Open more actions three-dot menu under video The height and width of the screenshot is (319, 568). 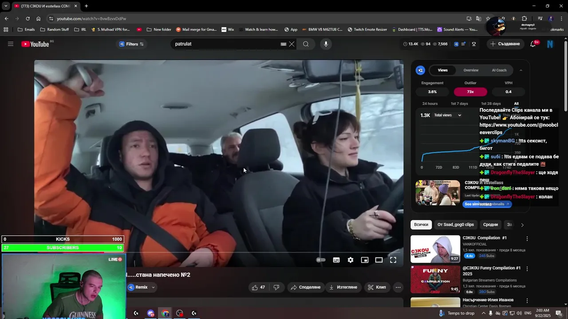398,287
